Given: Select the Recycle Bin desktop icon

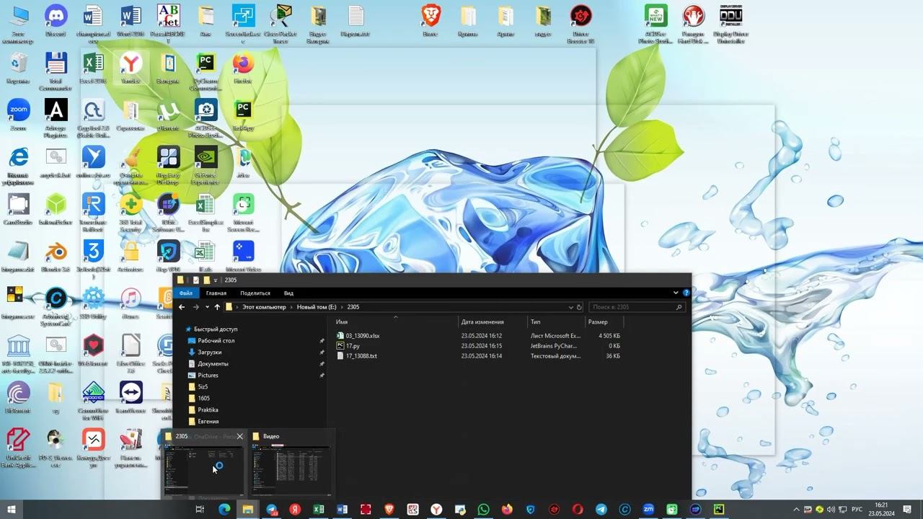Looking at the screenshot, I should click(x=18, y=69).
